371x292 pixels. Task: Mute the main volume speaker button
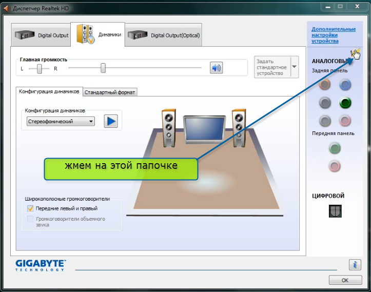[x=216, y=68]
